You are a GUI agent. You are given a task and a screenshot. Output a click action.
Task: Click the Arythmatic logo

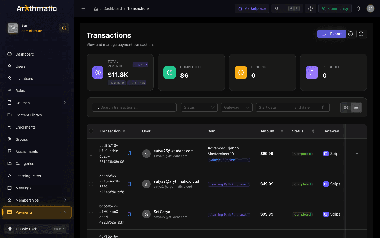37,8
